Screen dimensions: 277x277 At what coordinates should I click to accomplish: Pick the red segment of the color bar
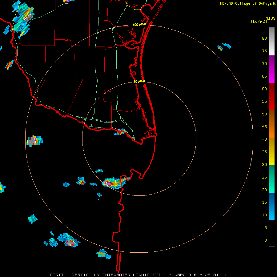coord(272,96)
